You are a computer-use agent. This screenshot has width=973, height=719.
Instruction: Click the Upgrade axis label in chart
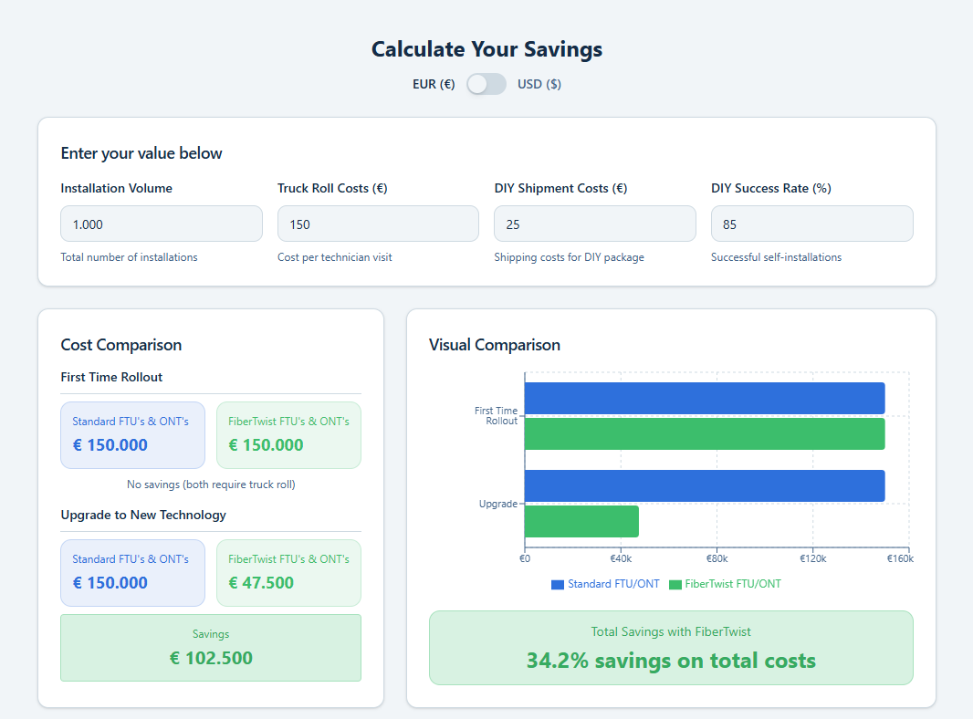click(x=497, y=504)
